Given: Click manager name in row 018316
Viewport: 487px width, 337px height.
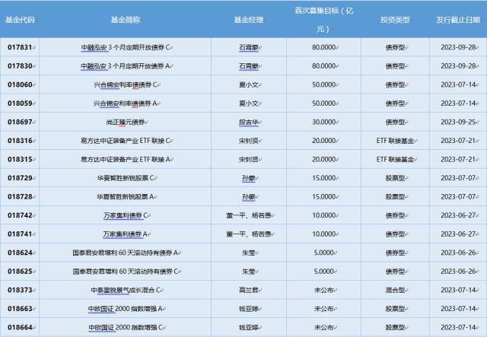Looking at the screenshot, I should pyautogui.click(x=249, y=141).
